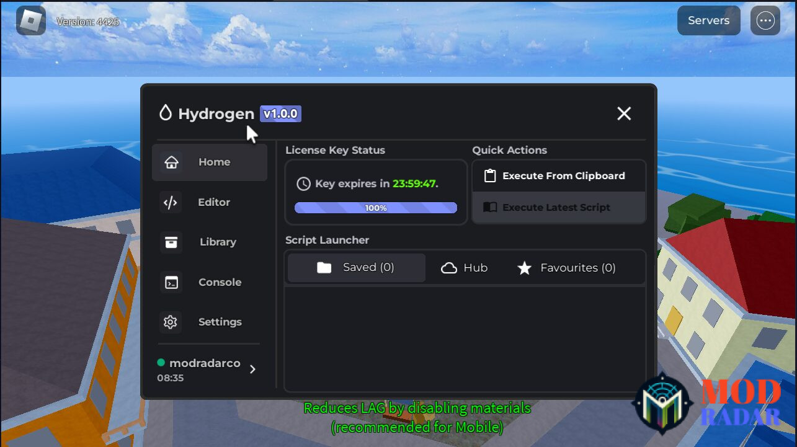
Task: Click the Hydrogen droplet logo
Action: tap(165, 113)
